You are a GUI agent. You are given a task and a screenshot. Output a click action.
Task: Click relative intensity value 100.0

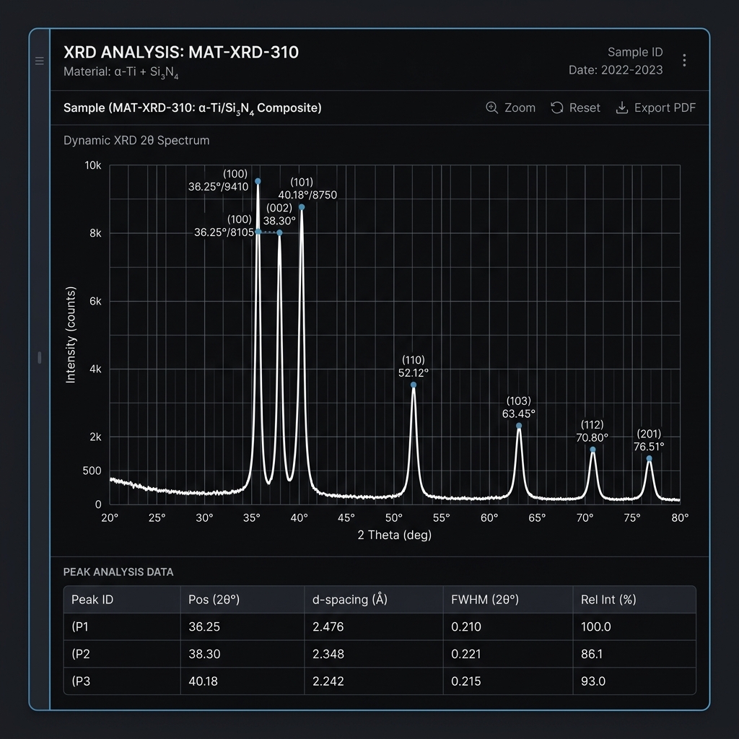(595, 627)
